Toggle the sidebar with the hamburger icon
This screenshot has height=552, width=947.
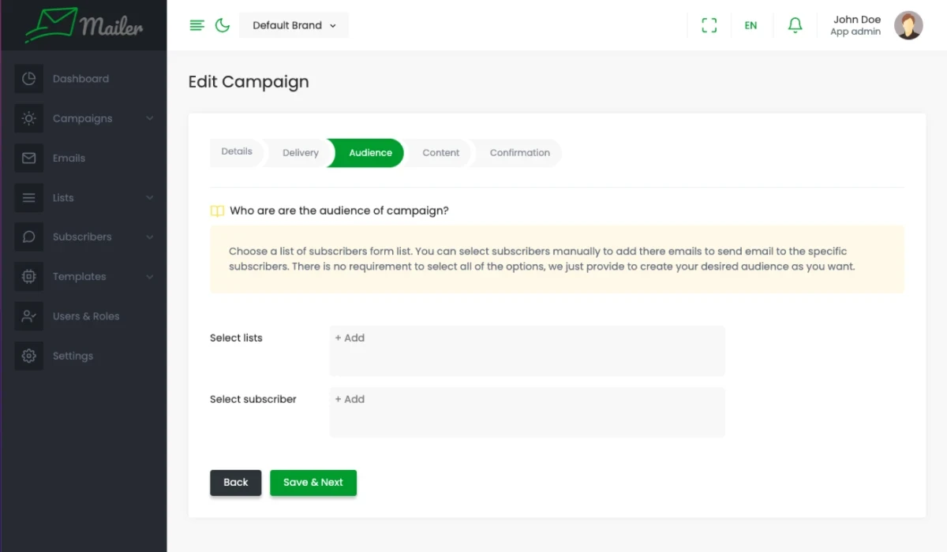coord(197,25)
